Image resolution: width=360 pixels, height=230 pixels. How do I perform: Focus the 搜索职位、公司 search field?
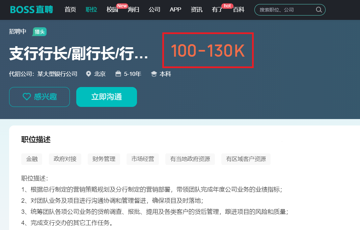285,10
